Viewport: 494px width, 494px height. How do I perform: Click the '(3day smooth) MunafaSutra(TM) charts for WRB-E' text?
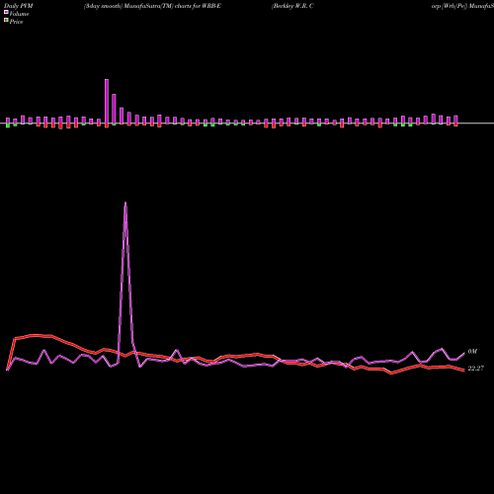(x=152, y=6)
